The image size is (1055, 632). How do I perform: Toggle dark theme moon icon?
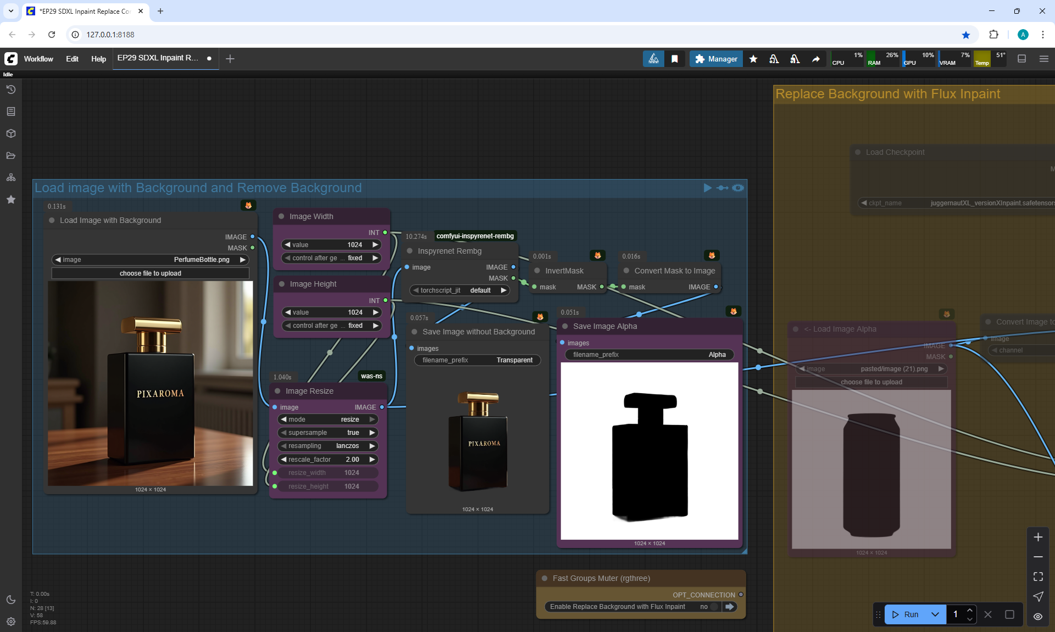click(10, 600)
